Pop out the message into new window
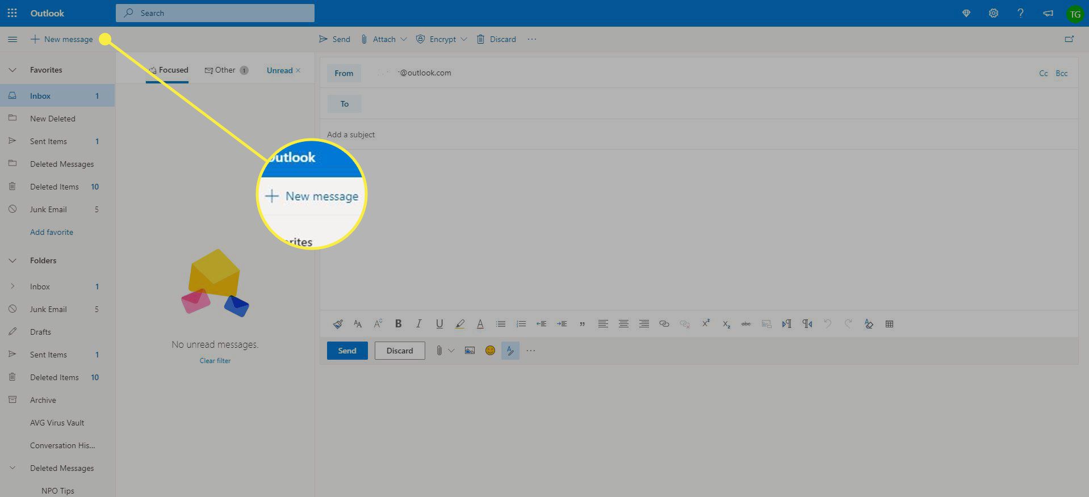 [x=1069, y=39]
